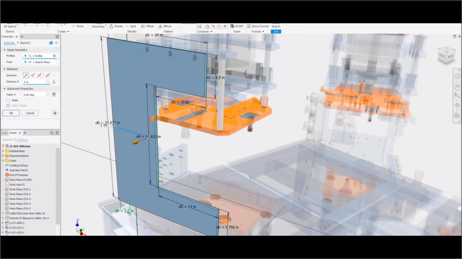Click the Full Navigation Wheel icon

(x=457, y=77)
